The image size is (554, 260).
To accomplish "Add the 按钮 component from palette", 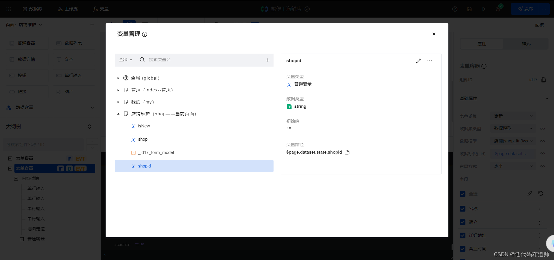I will click(27, 76).
